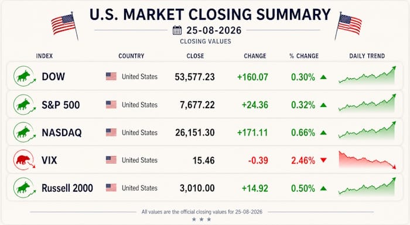Open the VIX red trend chart
Viewport: 410px width, 225px height.
(367, 160)
